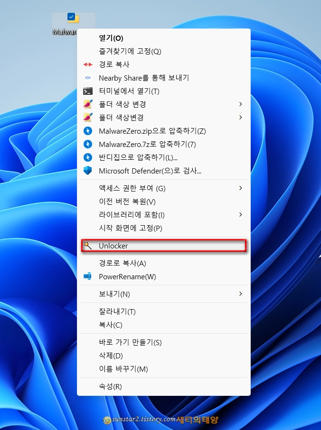Expand the 폴더 색상 변경 submenu arrow

pyautogui.click(x=241, y=104)
